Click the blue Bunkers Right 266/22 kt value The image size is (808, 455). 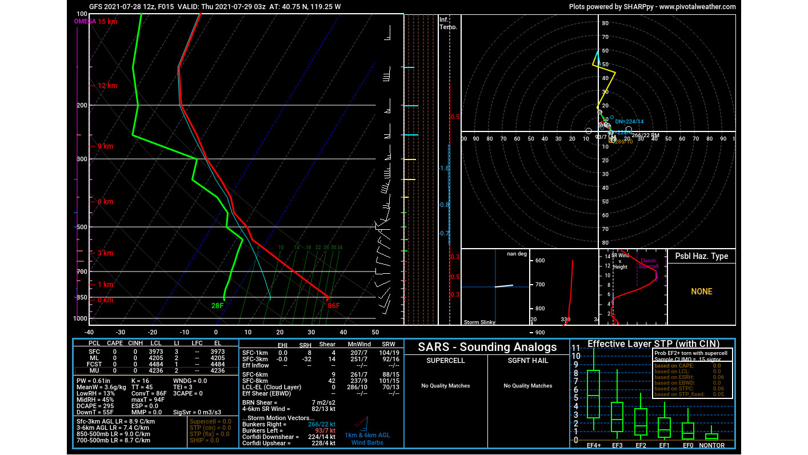pos(323,425)
